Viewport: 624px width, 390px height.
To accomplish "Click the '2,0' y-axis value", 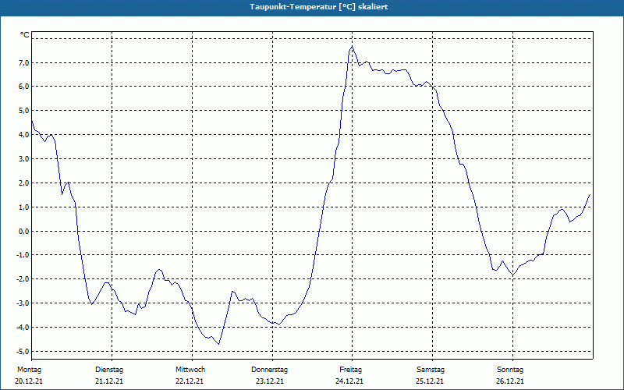I will point(23,183).
